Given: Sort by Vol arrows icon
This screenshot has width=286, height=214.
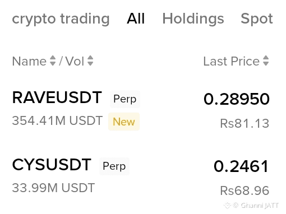Looking at the screenshot, I should click(x=90, y=61).
